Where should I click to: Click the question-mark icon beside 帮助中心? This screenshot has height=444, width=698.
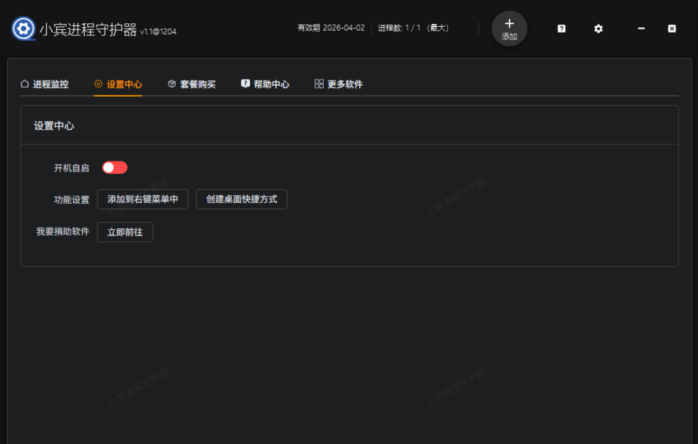245,84
